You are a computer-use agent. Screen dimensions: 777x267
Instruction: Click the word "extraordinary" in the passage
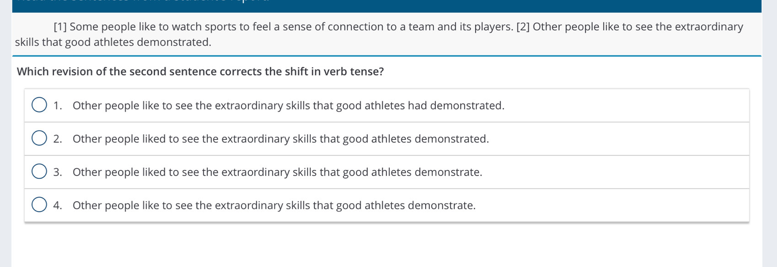(x=708, y=27)
